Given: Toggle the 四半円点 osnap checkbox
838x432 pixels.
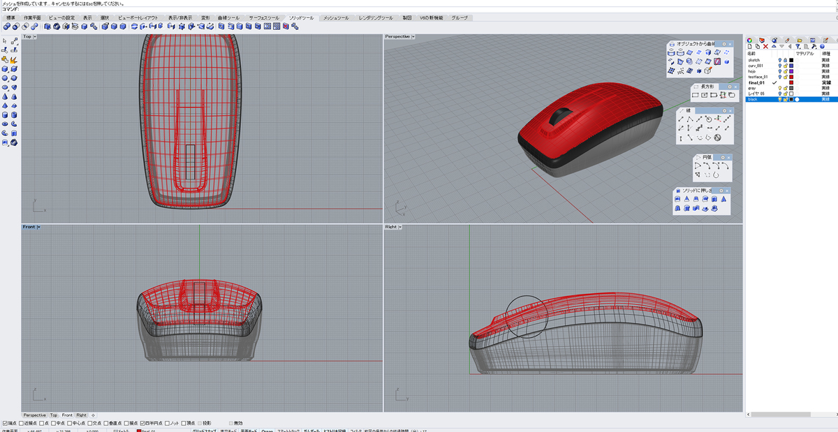Looking at the screenshot, I should (x=143, y=423).
